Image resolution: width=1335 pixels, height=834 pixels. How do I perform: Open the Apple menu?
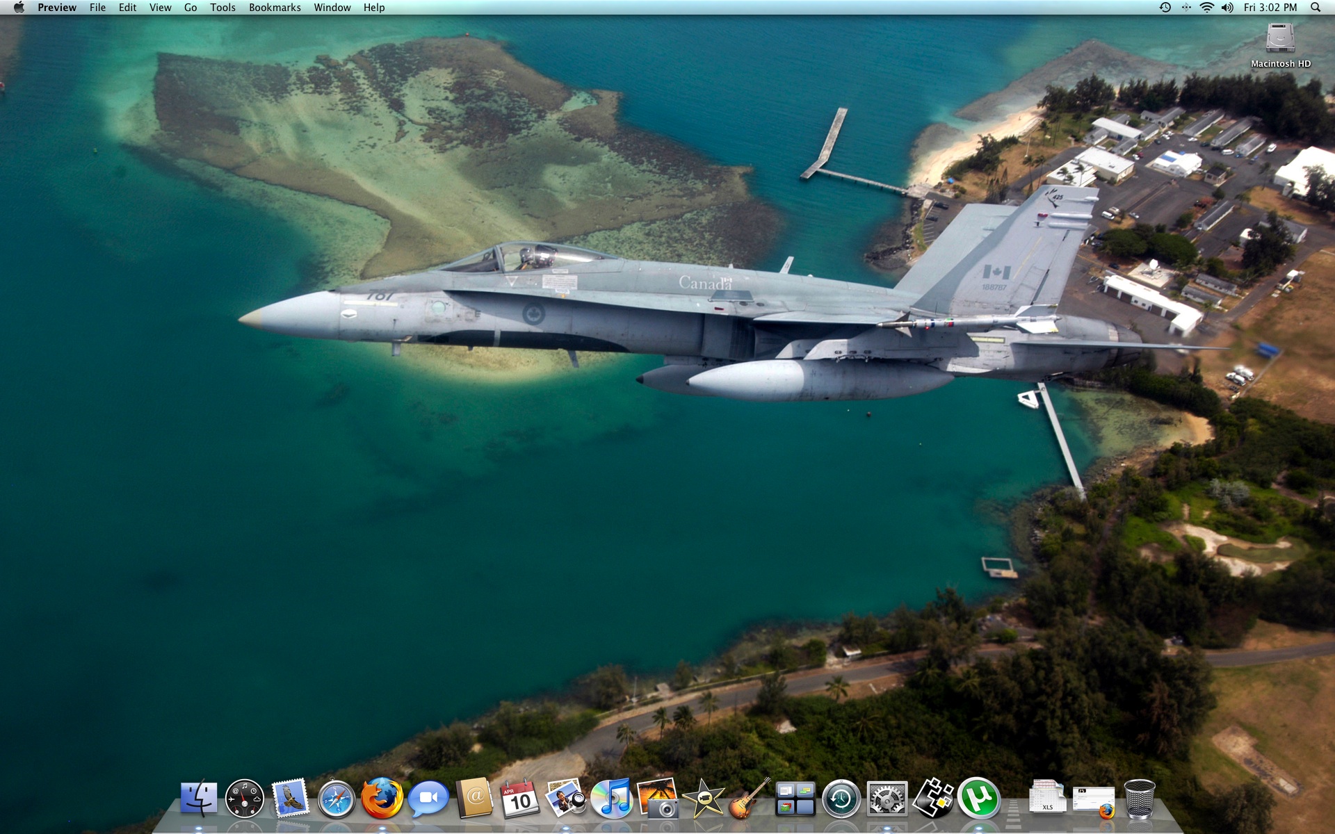[19, 8]
